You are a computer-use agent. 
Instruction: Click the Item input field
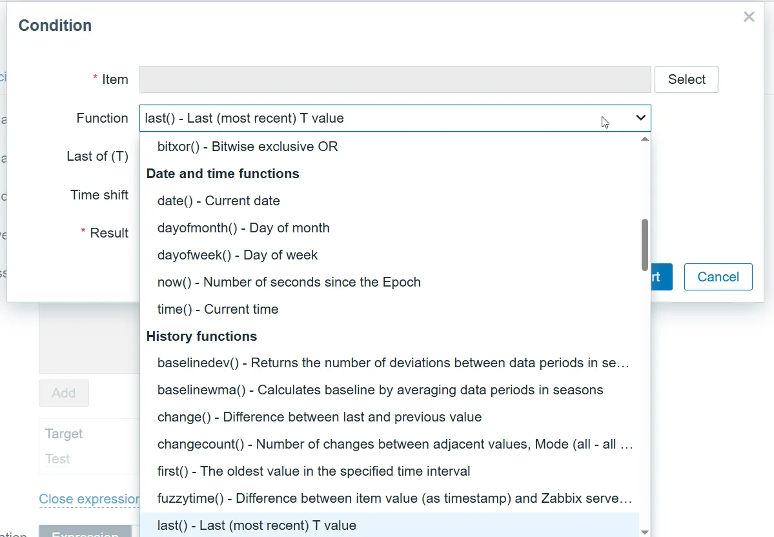(x=395, y=79)
